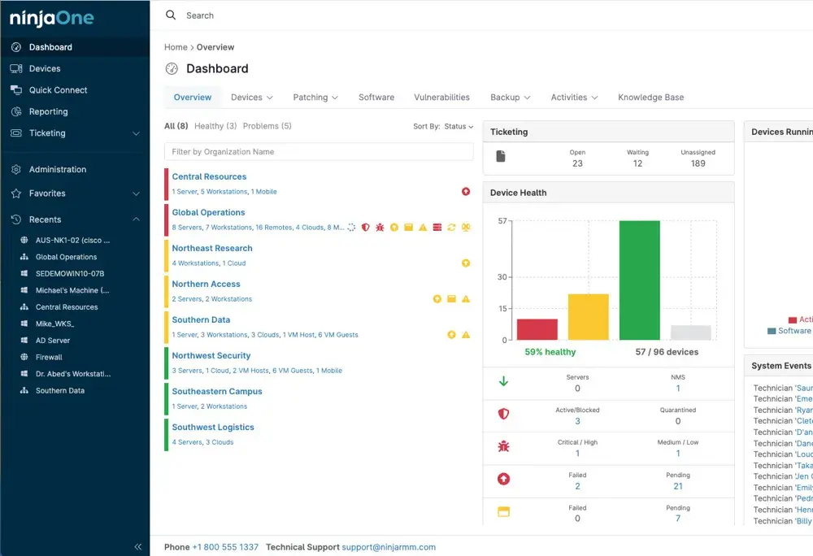This screenshot has width=813, height=556.
Task: Collapse the left sidebar with the double chevron
Action: (x=138, y=547)
